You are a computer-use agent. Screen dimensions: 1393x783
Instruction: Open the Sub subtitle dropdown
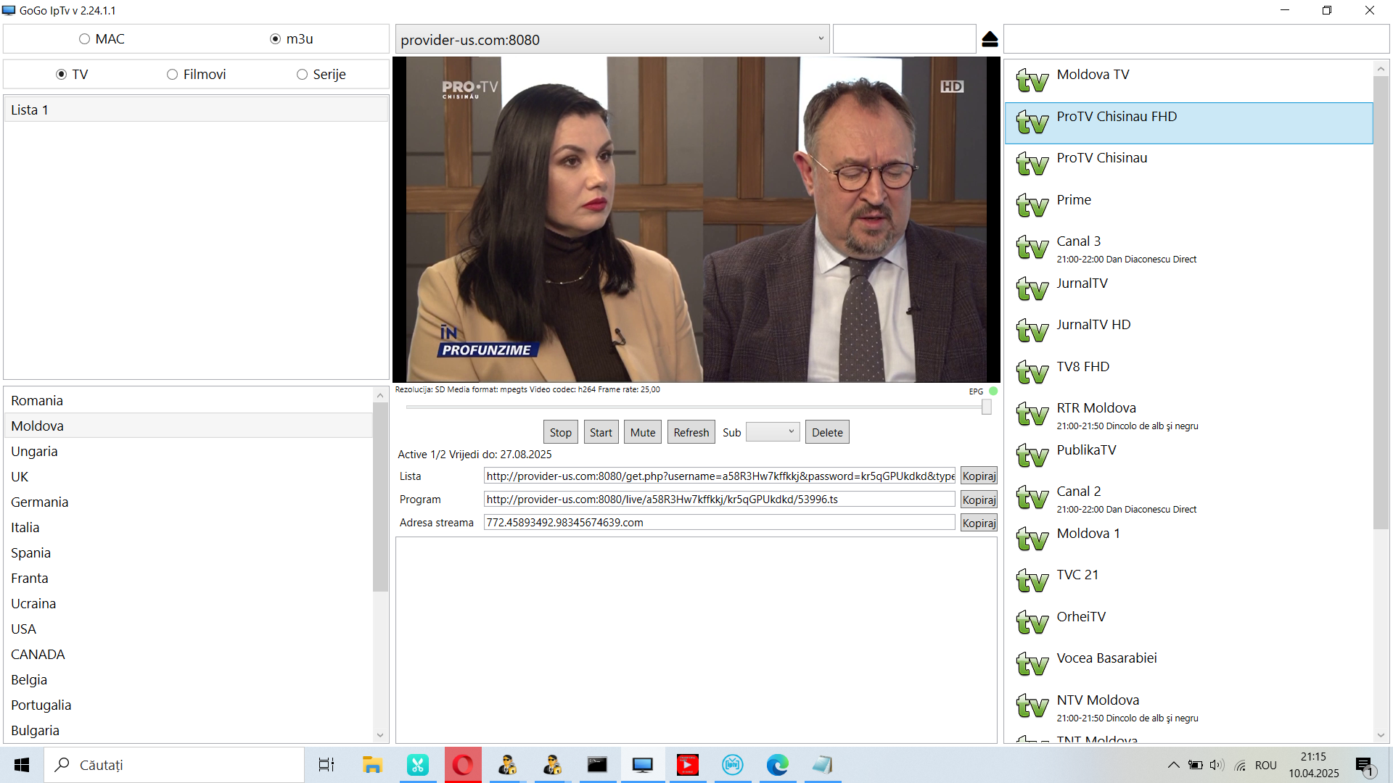point(773,432)
